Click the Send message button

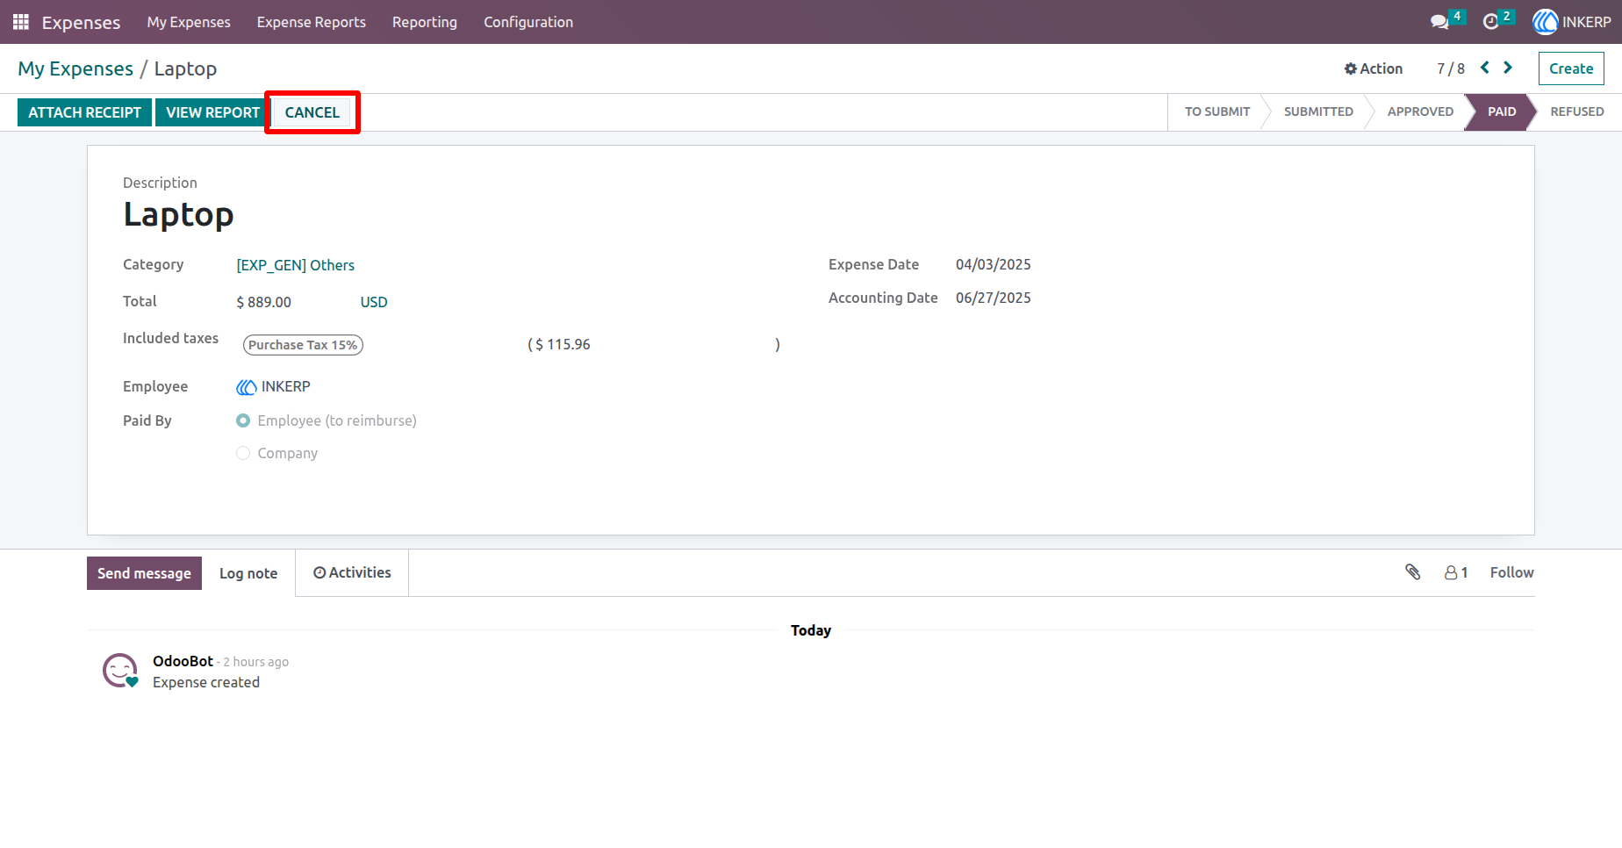pos(144,573)
